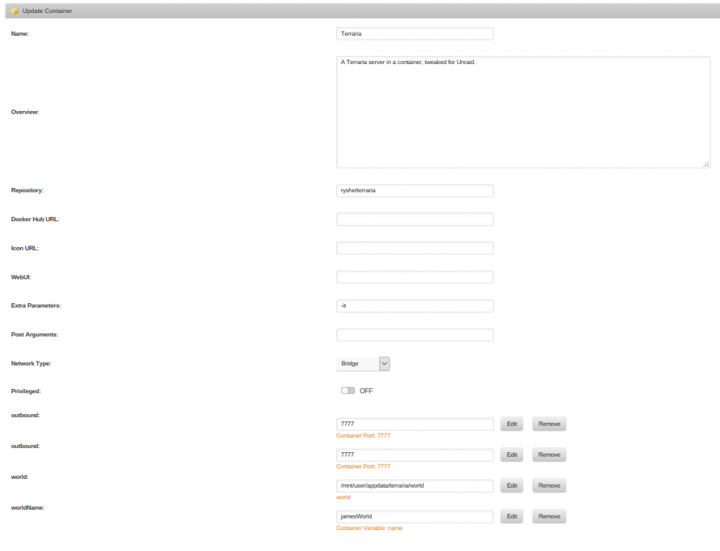
Task: Click the empty Docker Hub URL field
Action: tap(415, 219)
